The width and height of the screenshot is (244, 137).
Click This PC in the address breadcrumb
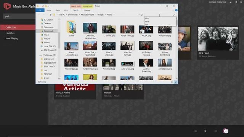(x=62, y=14)
